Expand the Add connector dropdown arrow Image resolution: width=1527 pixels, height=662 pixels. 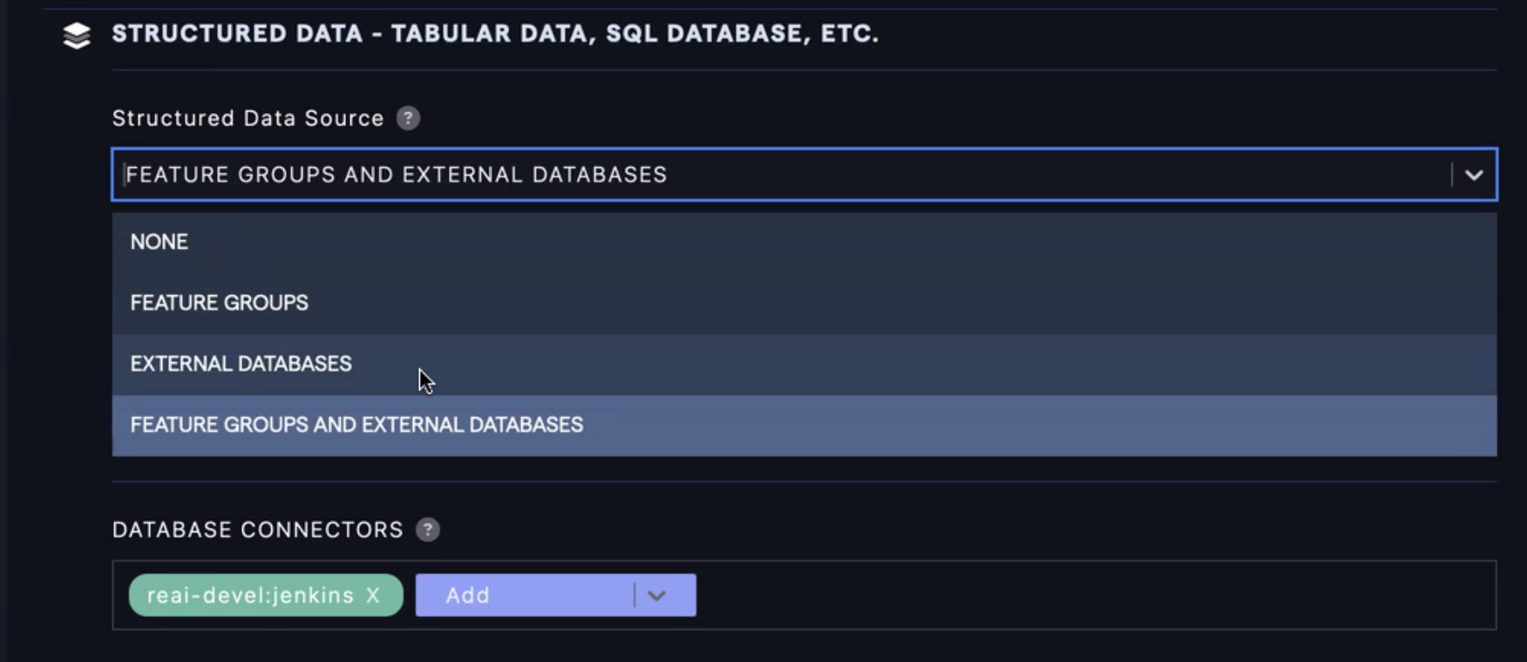coord(657,596)
